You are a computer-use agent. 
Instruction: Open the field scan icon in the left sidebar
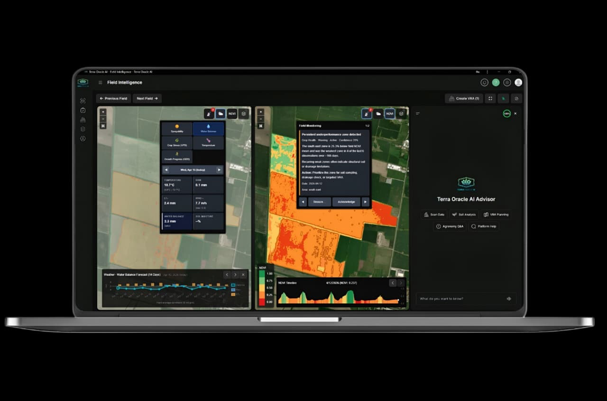(83, 101)
